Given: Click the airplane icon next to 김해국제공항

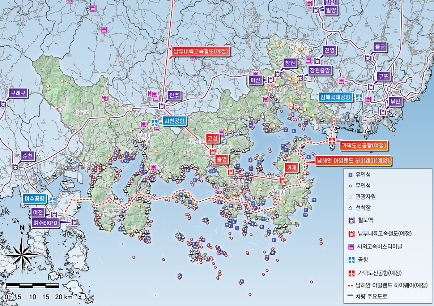Looking at the screenshot, I should pos(359,97).
